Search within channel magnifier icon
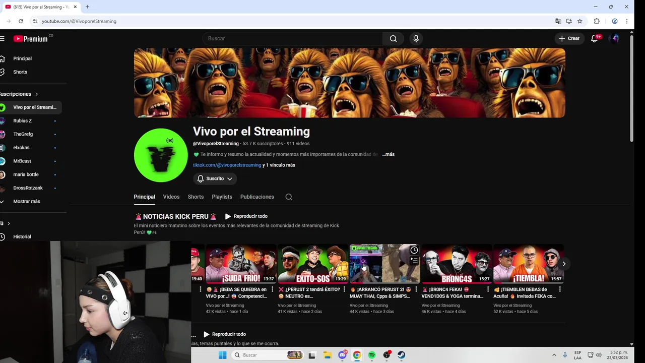645x363 pixels. [289, 197]
